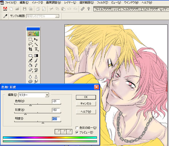Click the 明度 lightness slider handle
This screenshot has height=146, width=169.
[43, 123]
